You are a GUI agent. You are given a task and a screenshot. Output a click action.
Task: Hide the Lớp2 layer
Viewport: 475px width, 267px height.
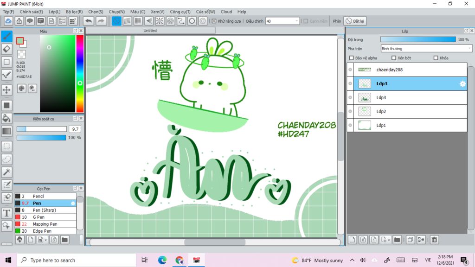click(350, 111)
